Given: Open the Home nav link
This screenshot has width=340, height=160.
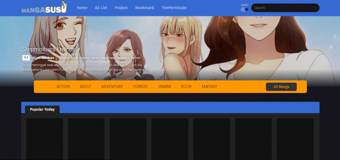Looking at the screenshot, I should 82,8.
